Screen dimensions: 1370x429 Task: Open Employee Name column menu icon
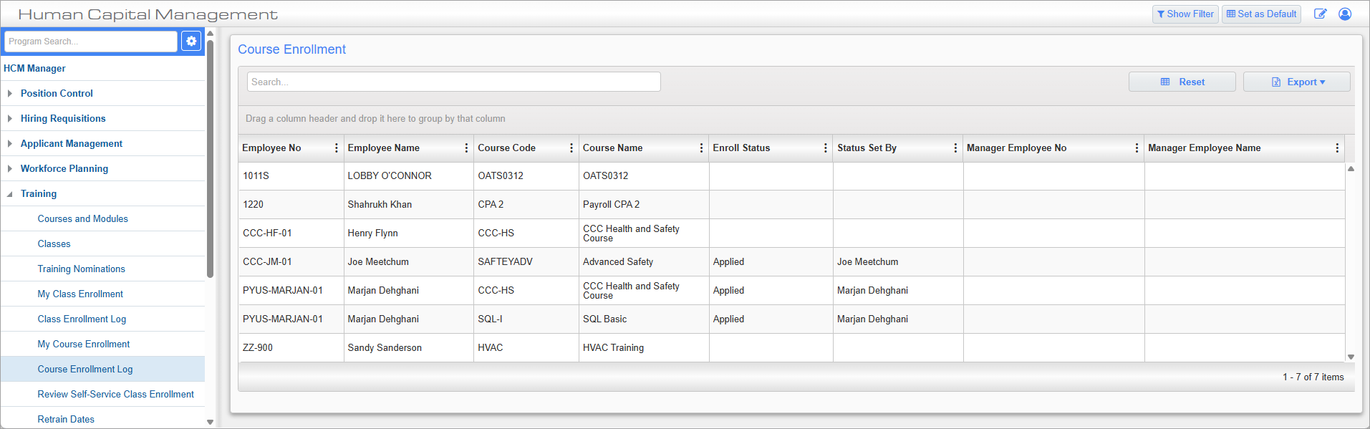click(466, 148)
